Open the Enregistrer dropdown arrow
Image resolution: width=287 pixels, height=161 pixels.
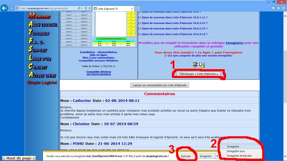217,156
